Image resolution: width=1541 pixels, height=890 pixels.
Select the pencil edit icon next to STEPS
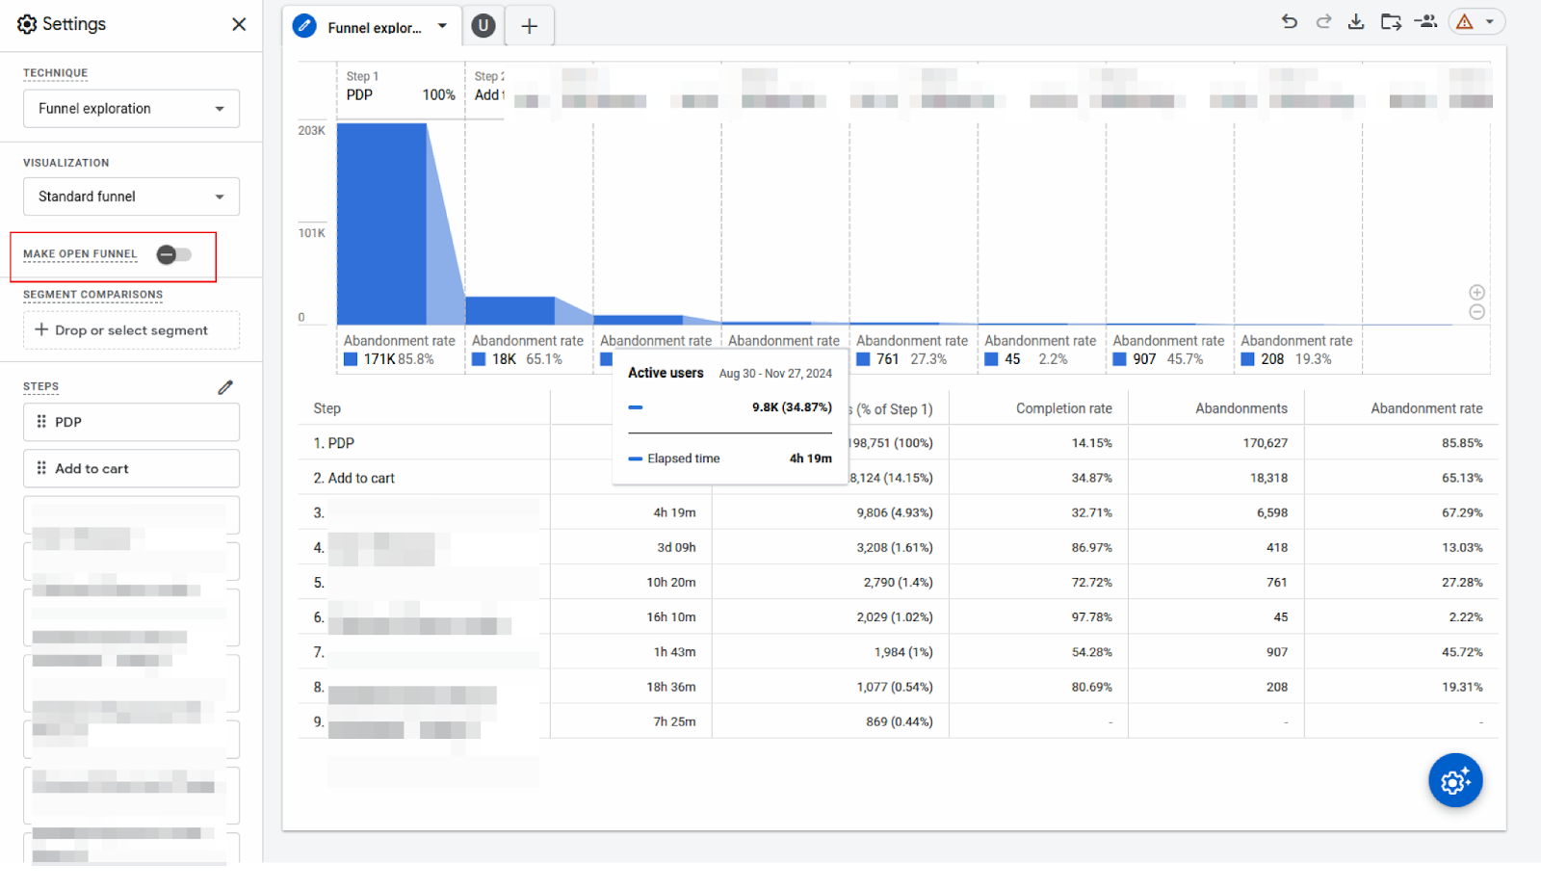tap(225, 386)
